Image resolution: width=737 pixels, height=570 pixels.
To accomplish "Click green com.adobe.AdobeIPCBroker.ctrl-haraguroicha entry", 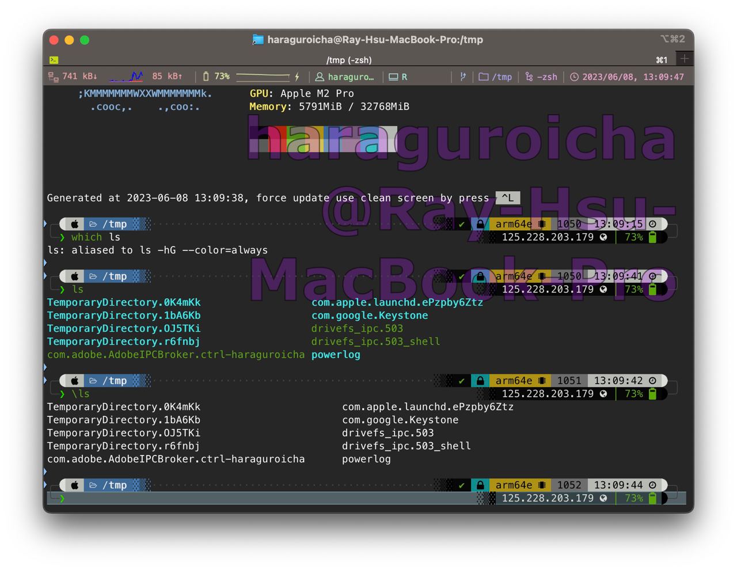I will click(176, 355).
